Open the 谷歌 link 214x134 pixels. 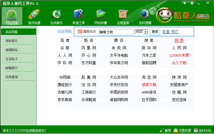[x=65, y=48]
